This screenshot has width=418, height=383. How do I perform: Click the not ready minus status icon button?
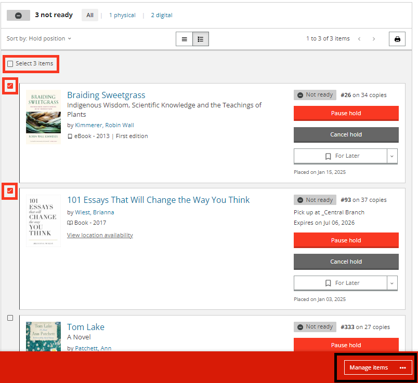point(18,16)
